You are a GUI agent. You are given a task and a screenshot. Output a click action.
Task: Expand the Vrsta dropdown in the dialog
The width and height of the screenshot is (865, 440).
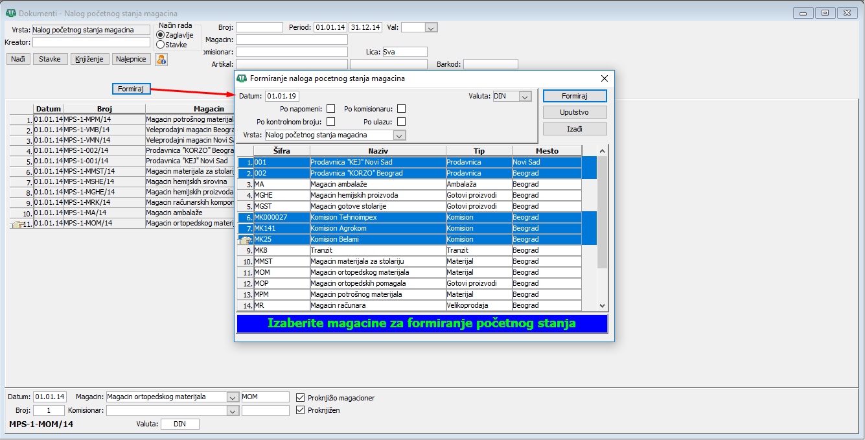[x=399, y=135]
